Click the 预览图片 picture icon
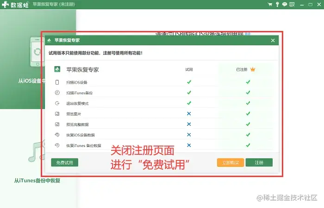This screenshot has width=324, height=208. click(x=57, y=114)
